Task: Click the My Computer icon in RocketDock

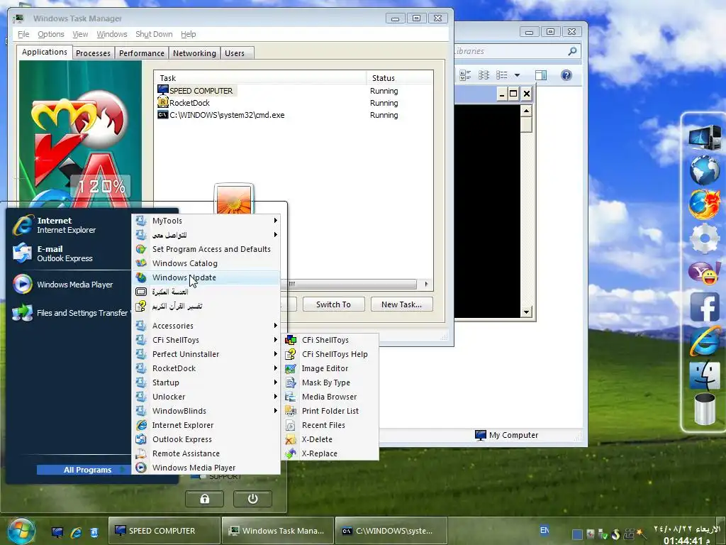Action: [705, 137]
